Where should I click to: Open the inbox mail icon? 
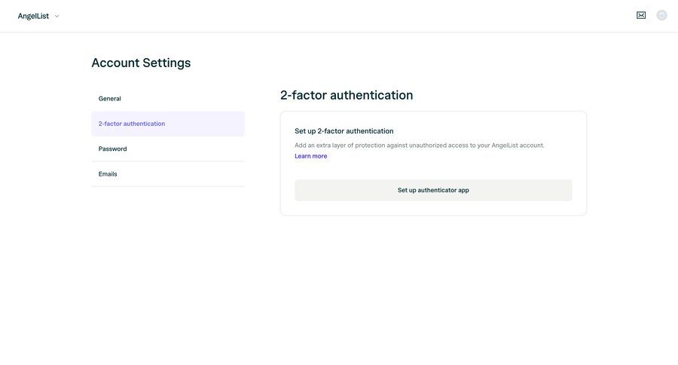click(x=641, y=16)
